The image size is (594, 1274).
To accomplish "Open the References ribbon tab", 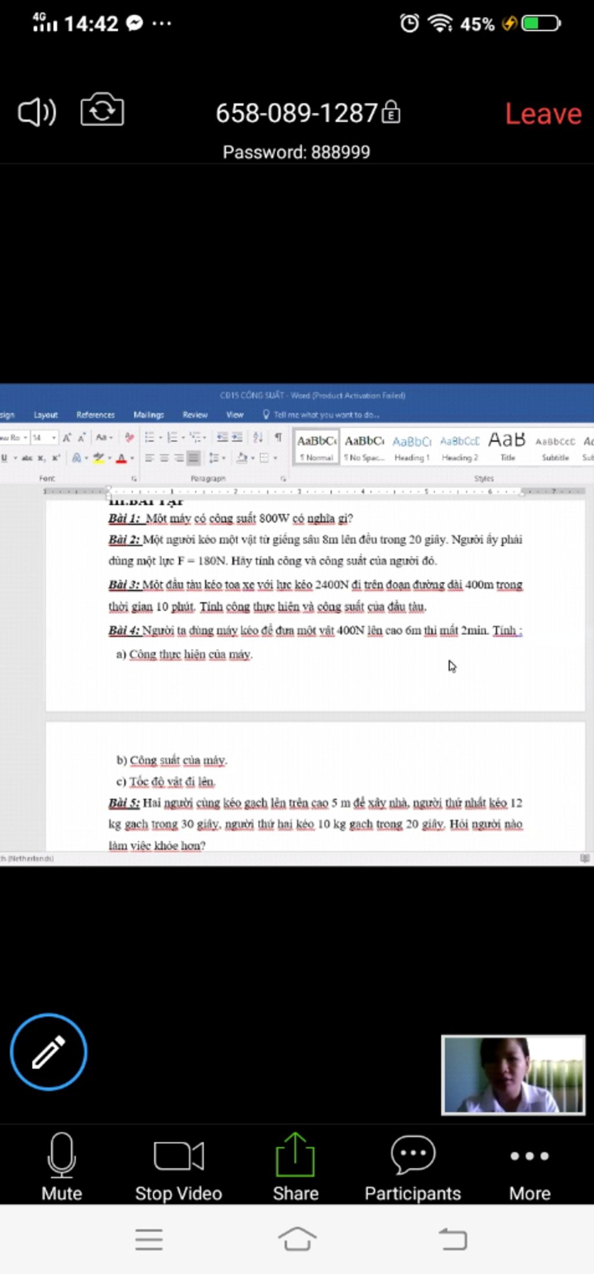I will [x=96, y=415].
